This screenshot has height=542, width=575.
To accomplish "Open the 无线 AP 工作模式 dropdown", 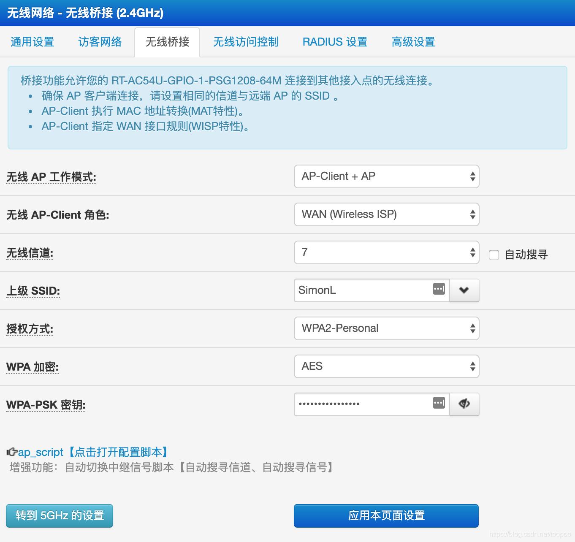I will point(386,176).
